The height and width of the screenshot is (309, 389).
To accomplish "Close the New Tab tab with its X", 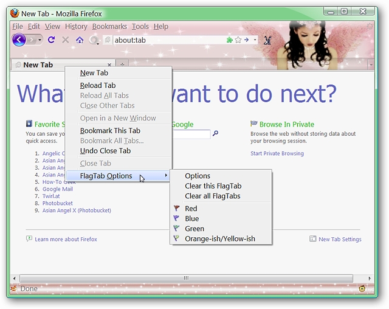I will tap(109, 64).
